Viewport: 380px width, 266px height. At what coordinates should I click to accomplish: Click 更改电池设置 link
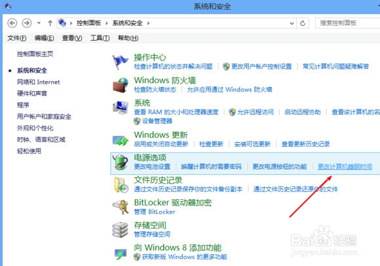pyautogui.click(x=152, y=166)
